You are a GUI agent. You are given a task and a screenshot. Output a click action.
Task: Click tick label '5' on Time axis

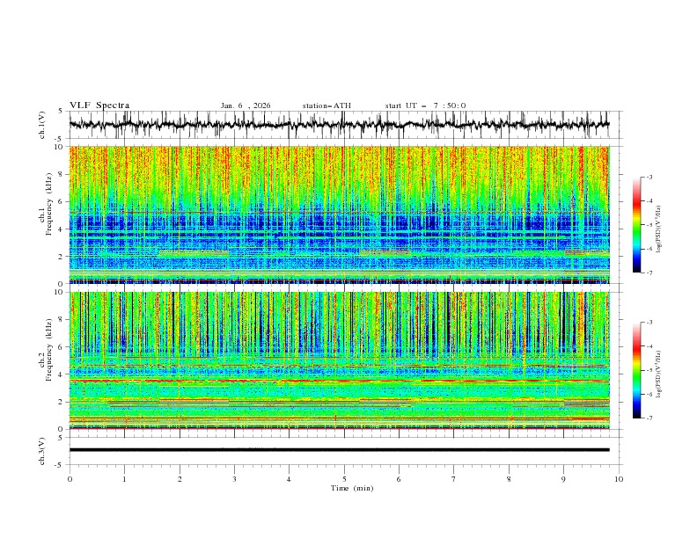[344, 479]
